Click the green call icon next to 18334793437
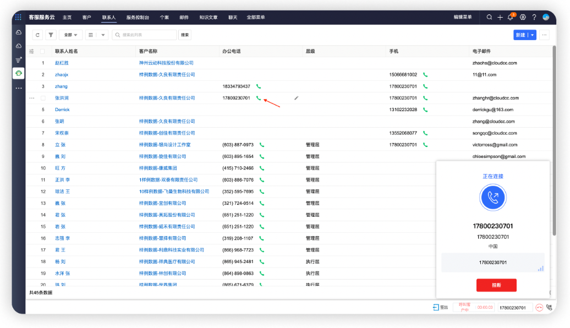This screenshot has height=328, width=570. pyautogui.click(x=259, y=86)
